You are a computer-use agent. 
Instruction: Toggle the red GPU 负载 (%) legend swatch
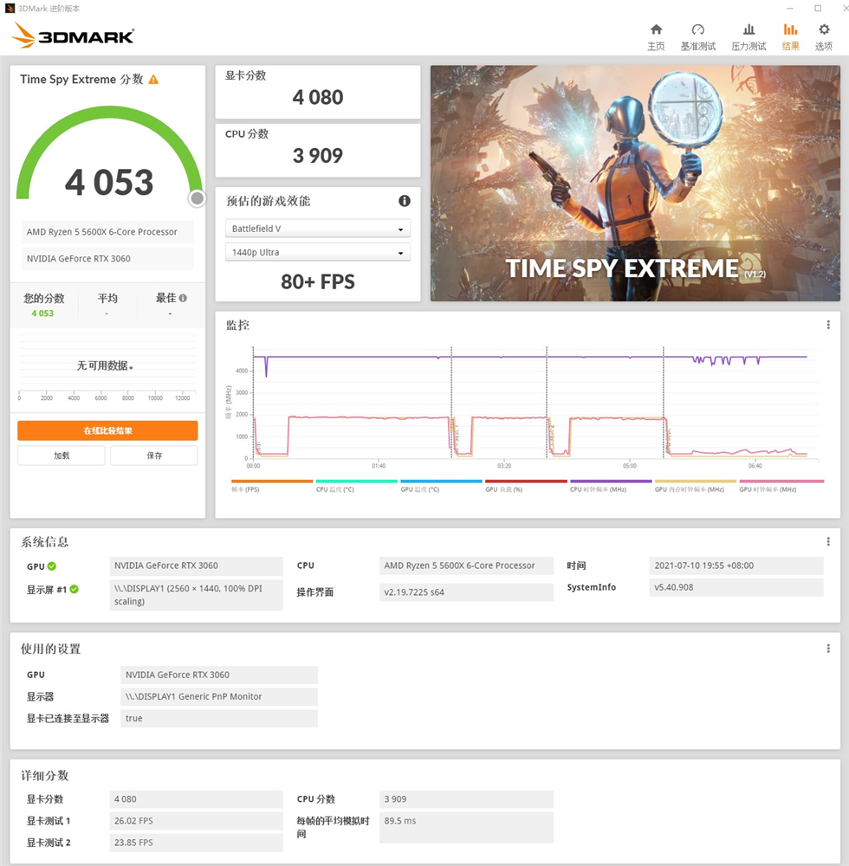[x=526, y=481]
